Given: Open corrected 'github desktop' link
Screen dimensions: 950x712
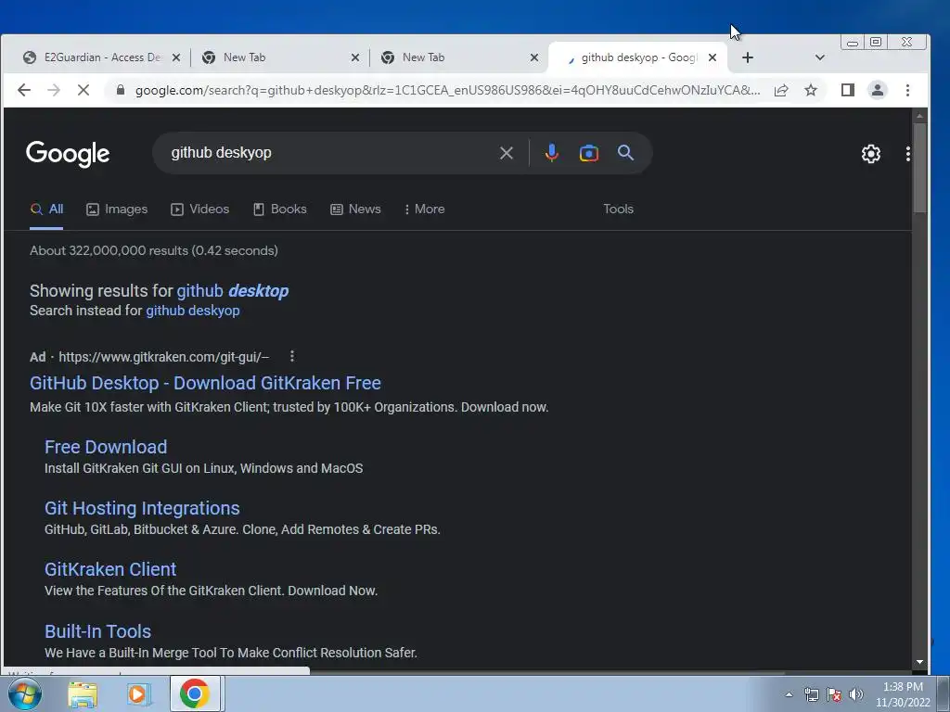Looking at the screenshot, I should pos(233,290).
